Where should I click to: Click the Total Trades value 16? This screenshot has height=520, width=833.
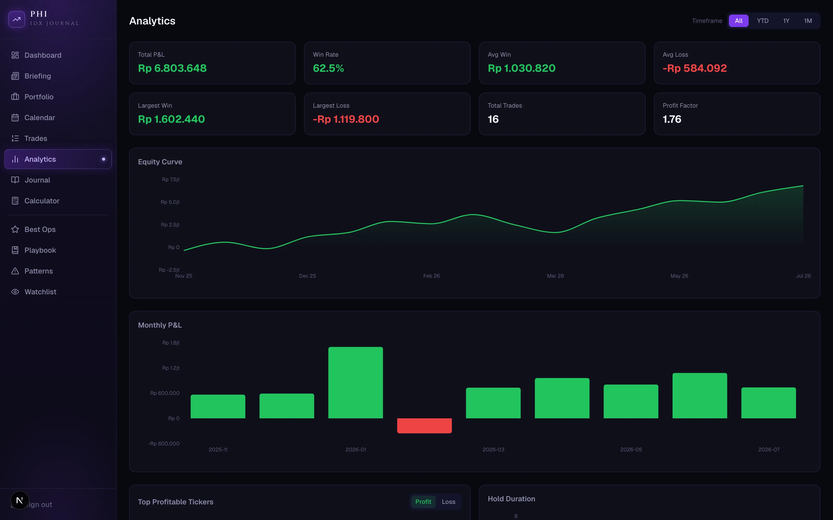[x=493, y=119]
